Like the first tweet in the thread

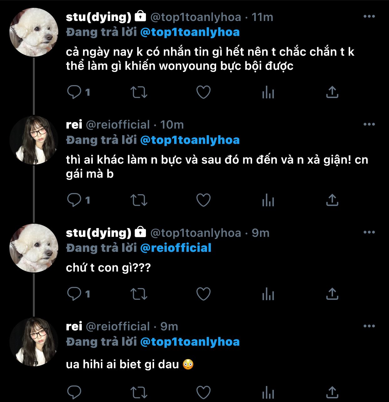(x=203, y=92)
